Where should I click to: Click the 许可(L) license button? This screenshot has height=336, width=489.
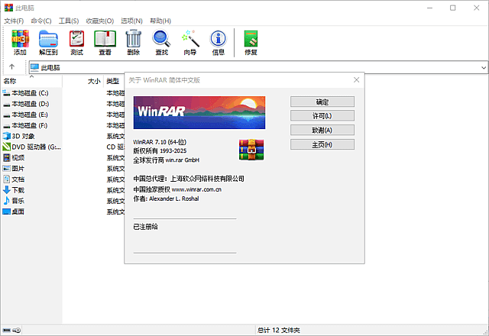tap(322, 116)
